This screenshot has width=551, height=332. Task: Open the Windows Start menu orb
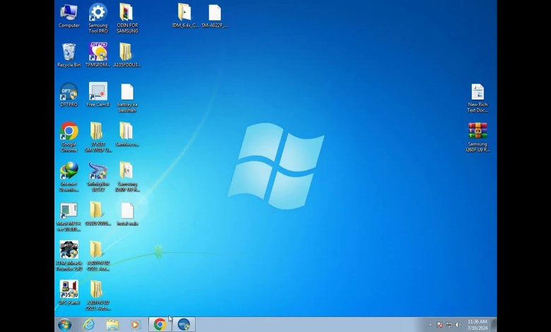pyautogui.click(x=65, y=325)
